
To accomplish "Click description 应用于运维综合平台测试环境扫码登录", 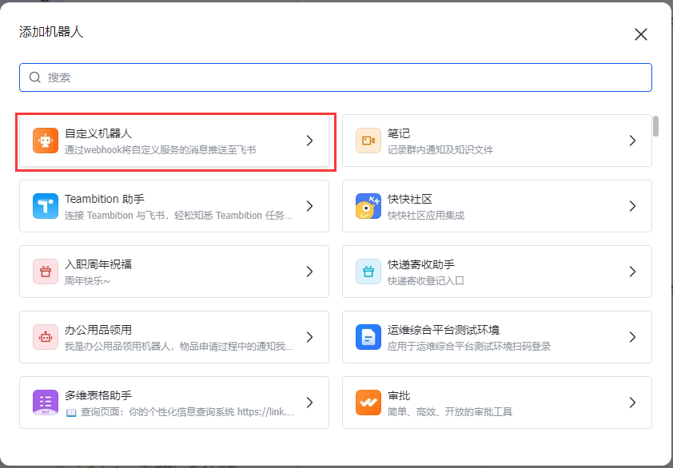I will [468, 346].
